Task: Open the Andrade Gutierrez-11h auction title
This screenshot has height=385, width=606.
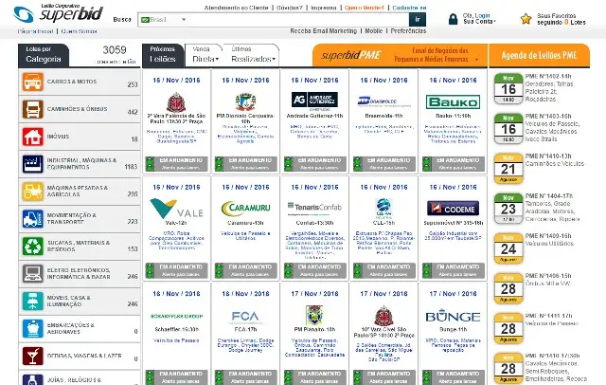Action: coord(314,116)
